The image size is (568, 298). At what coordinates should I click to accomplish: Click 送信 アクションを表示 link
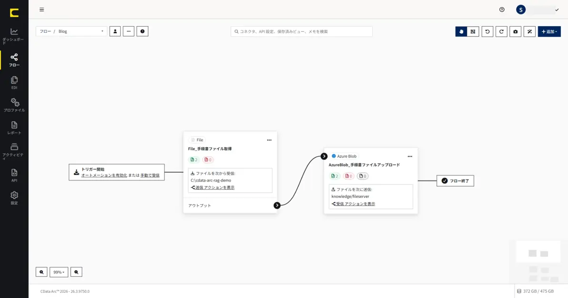tap(214, 188)
